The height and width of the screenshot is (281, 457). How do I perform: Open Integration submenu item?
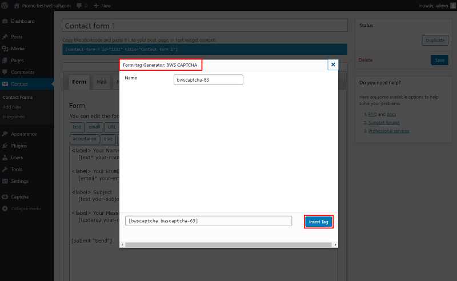[14, 117]
